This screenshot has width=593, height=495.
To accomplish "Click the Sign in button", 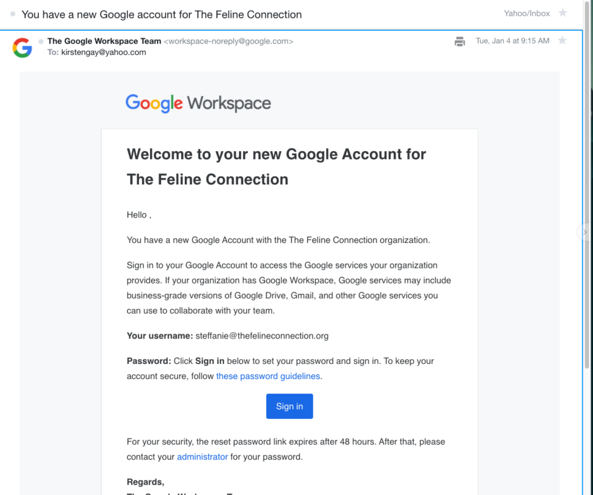I will 290,406.
